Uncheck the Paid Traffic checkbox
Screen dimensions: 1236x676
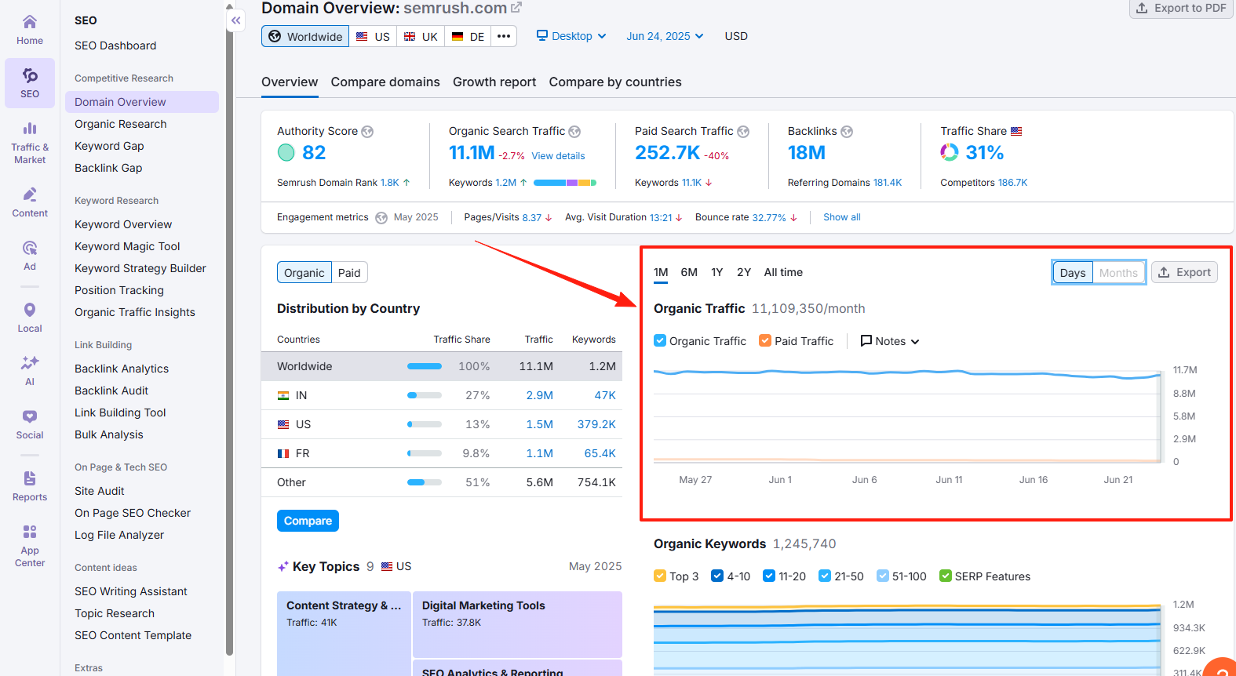point(765,341)
